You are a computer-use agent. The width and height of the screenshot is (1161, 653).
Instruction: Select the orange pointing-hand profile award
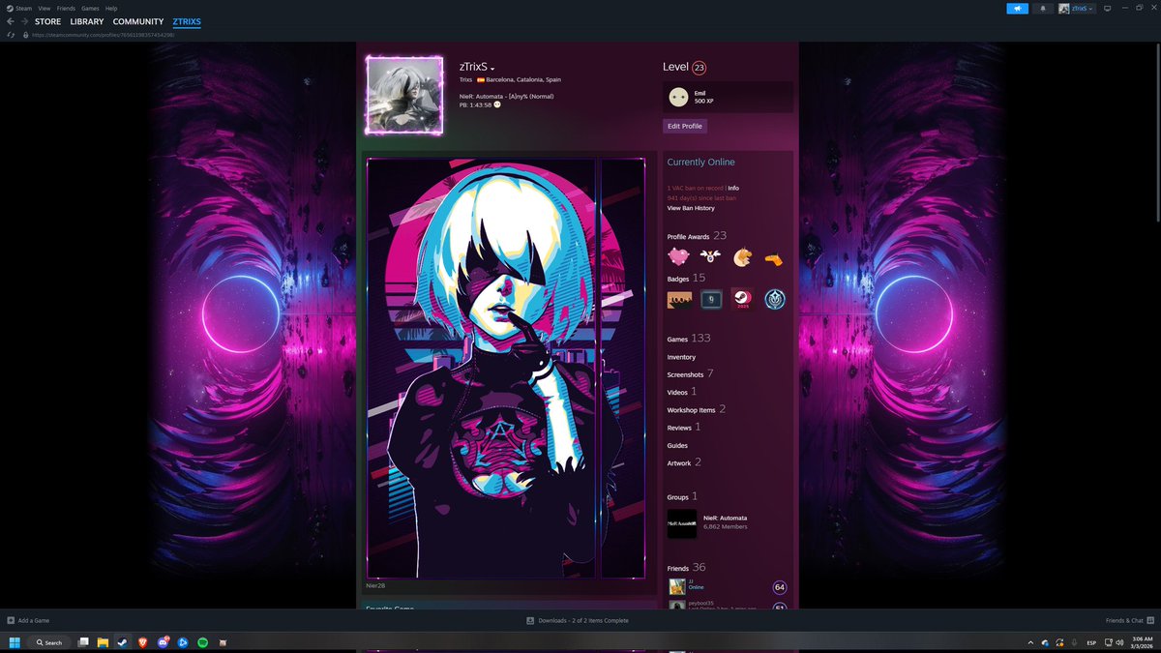774,258
